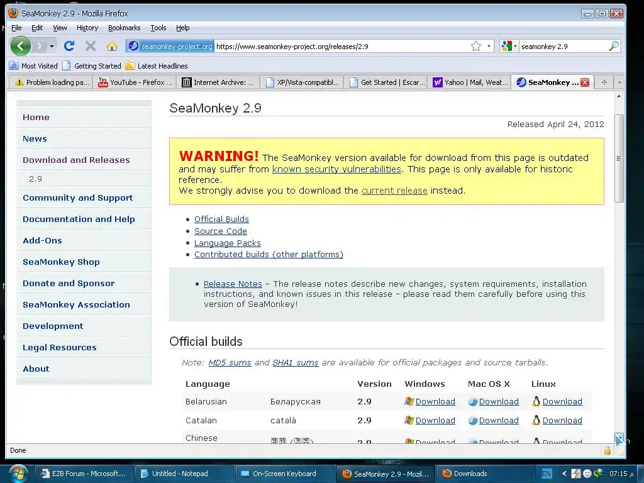Open the Help menu
Image resolution: width=644 pixels, height=483 pixels.
click(183, 28)
